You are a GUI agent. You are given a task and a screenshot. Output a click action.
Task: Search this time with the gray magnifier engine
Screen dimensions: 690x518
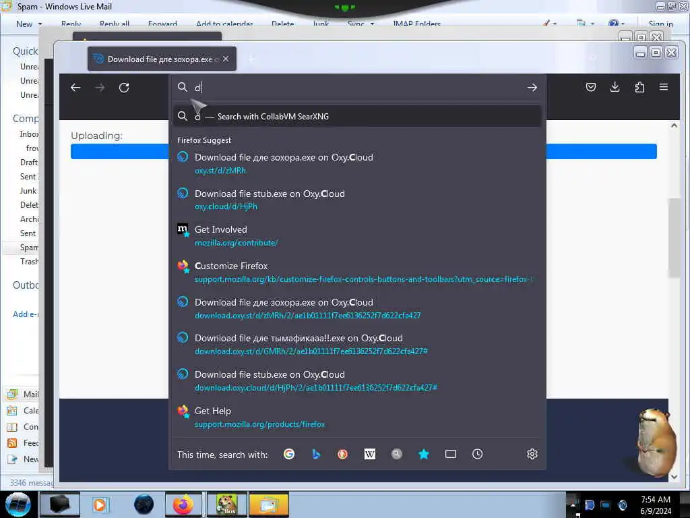click(396, 454)
